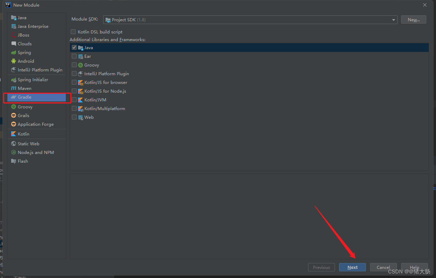Pick the Groovy icon in sidebar
The height and width of the screenshot is (278, 436).
[14, 107]
